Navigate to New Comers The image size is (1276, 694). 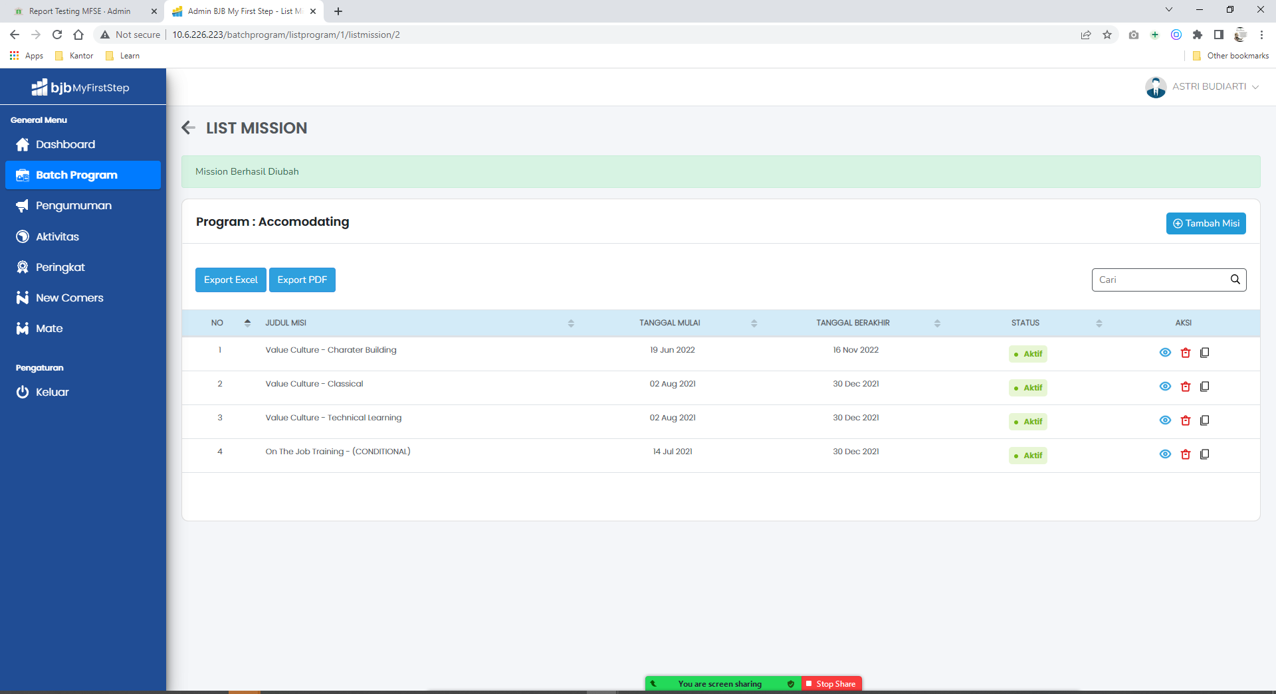pyautogui.click(x=83, y=298)
